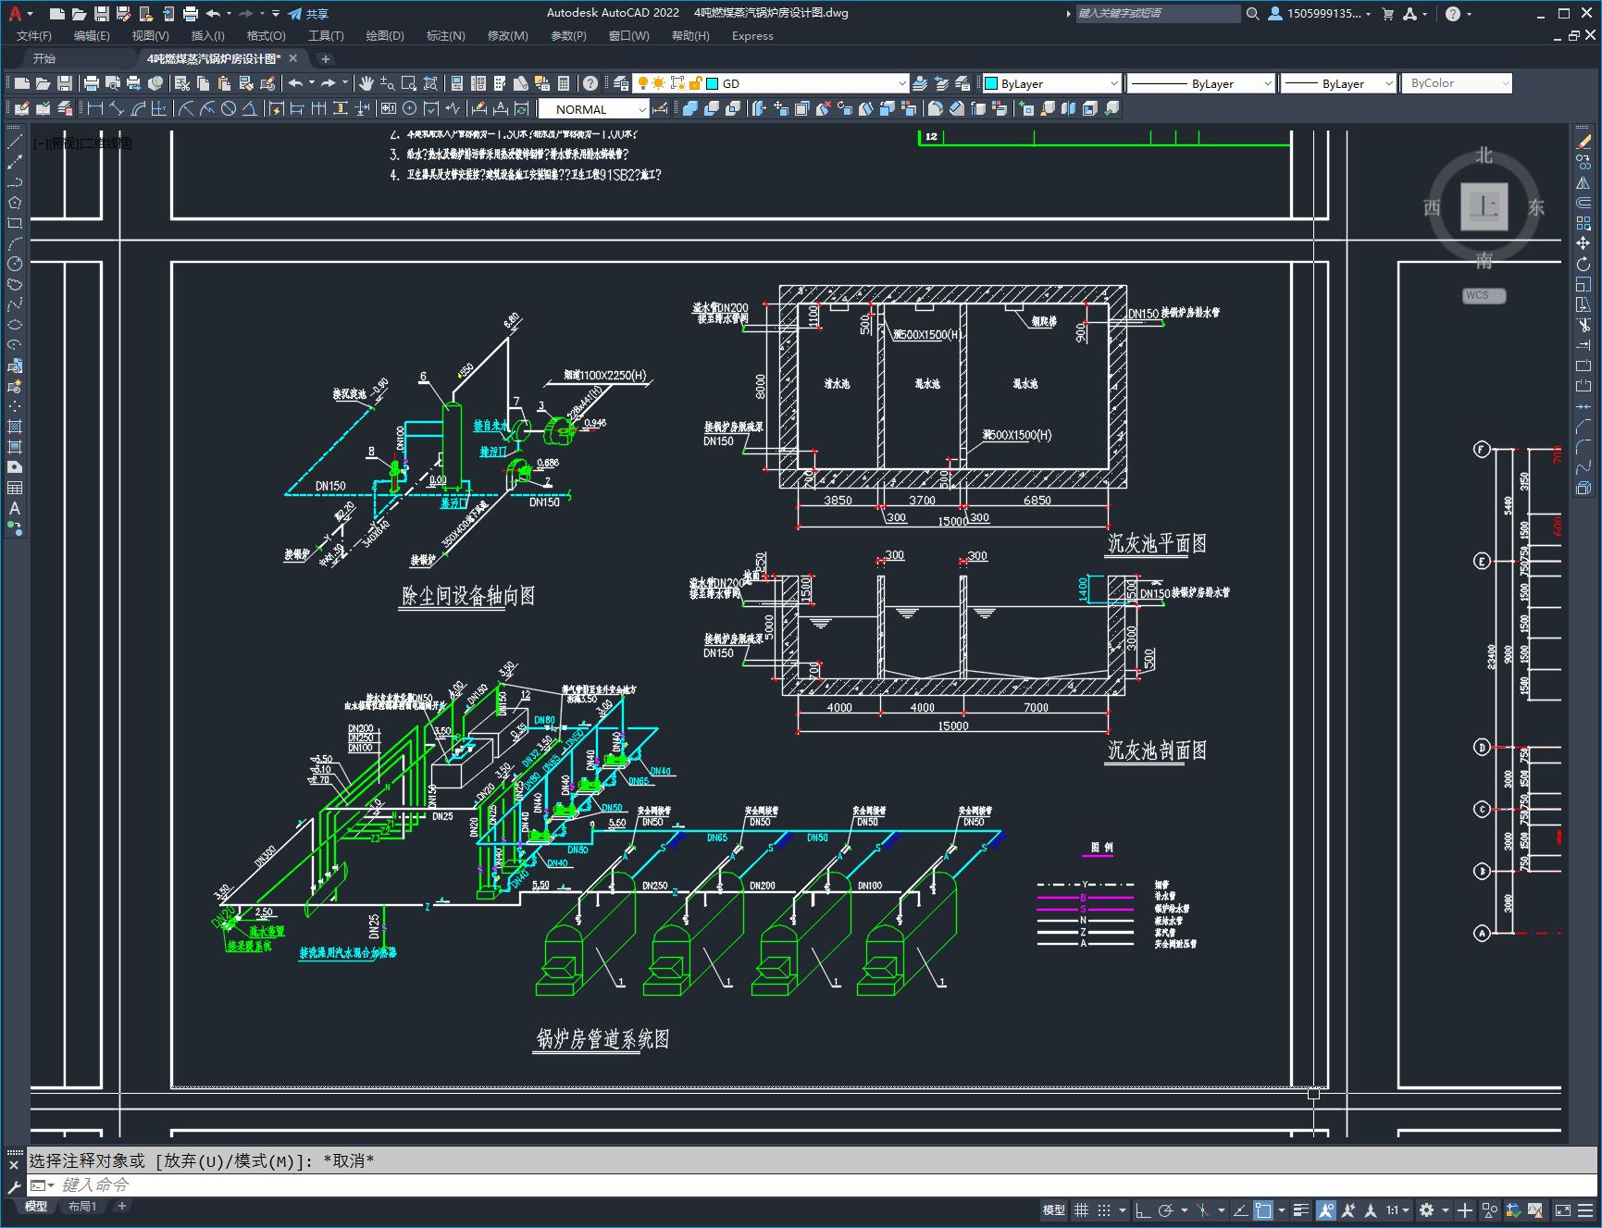Image resolution: width=1602 pixels, height=1228 pixels.
Task: Expand the NORMAL dimension style dropdown
Action: tap(641, 109)
